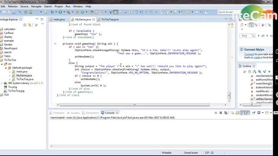The image size is (278, 156).
Task: Collapse the gameStop method fold marker
Action: (55, 43)
